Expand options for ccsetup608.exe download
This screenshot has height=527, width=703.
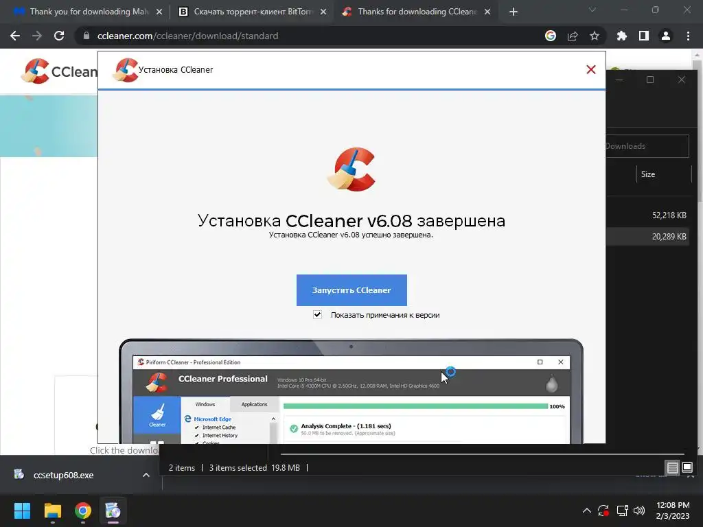pyautogui.click(x=146, y=475)
